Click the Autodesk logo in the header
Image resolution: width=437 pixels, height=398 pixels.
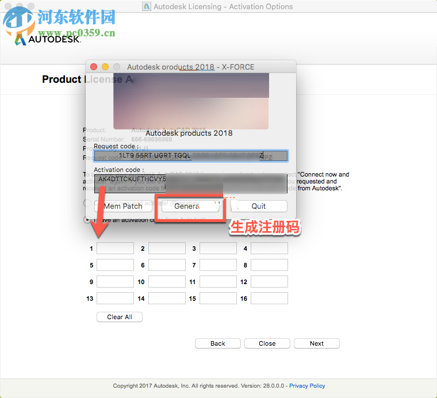tap(47, 39)
